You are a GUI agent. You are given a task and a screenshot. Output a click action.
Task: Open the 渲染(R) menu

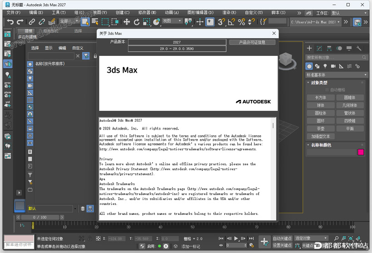[229, 13]
